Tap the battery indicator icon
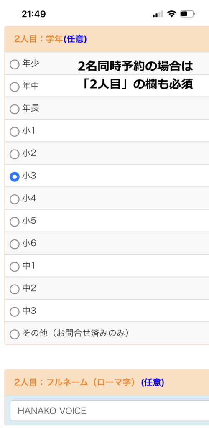209x428 pixels. tap(187, 14)
